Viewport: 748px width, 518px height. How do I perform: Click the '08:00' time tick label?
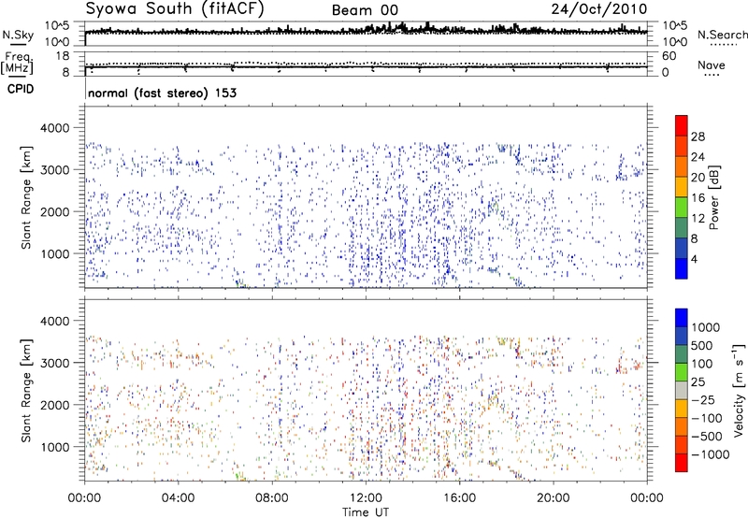[x=272, y=498]
